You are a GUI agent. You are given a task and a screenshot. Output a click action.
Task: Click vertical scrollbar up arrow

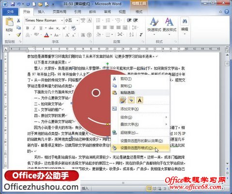pos(227,55)
